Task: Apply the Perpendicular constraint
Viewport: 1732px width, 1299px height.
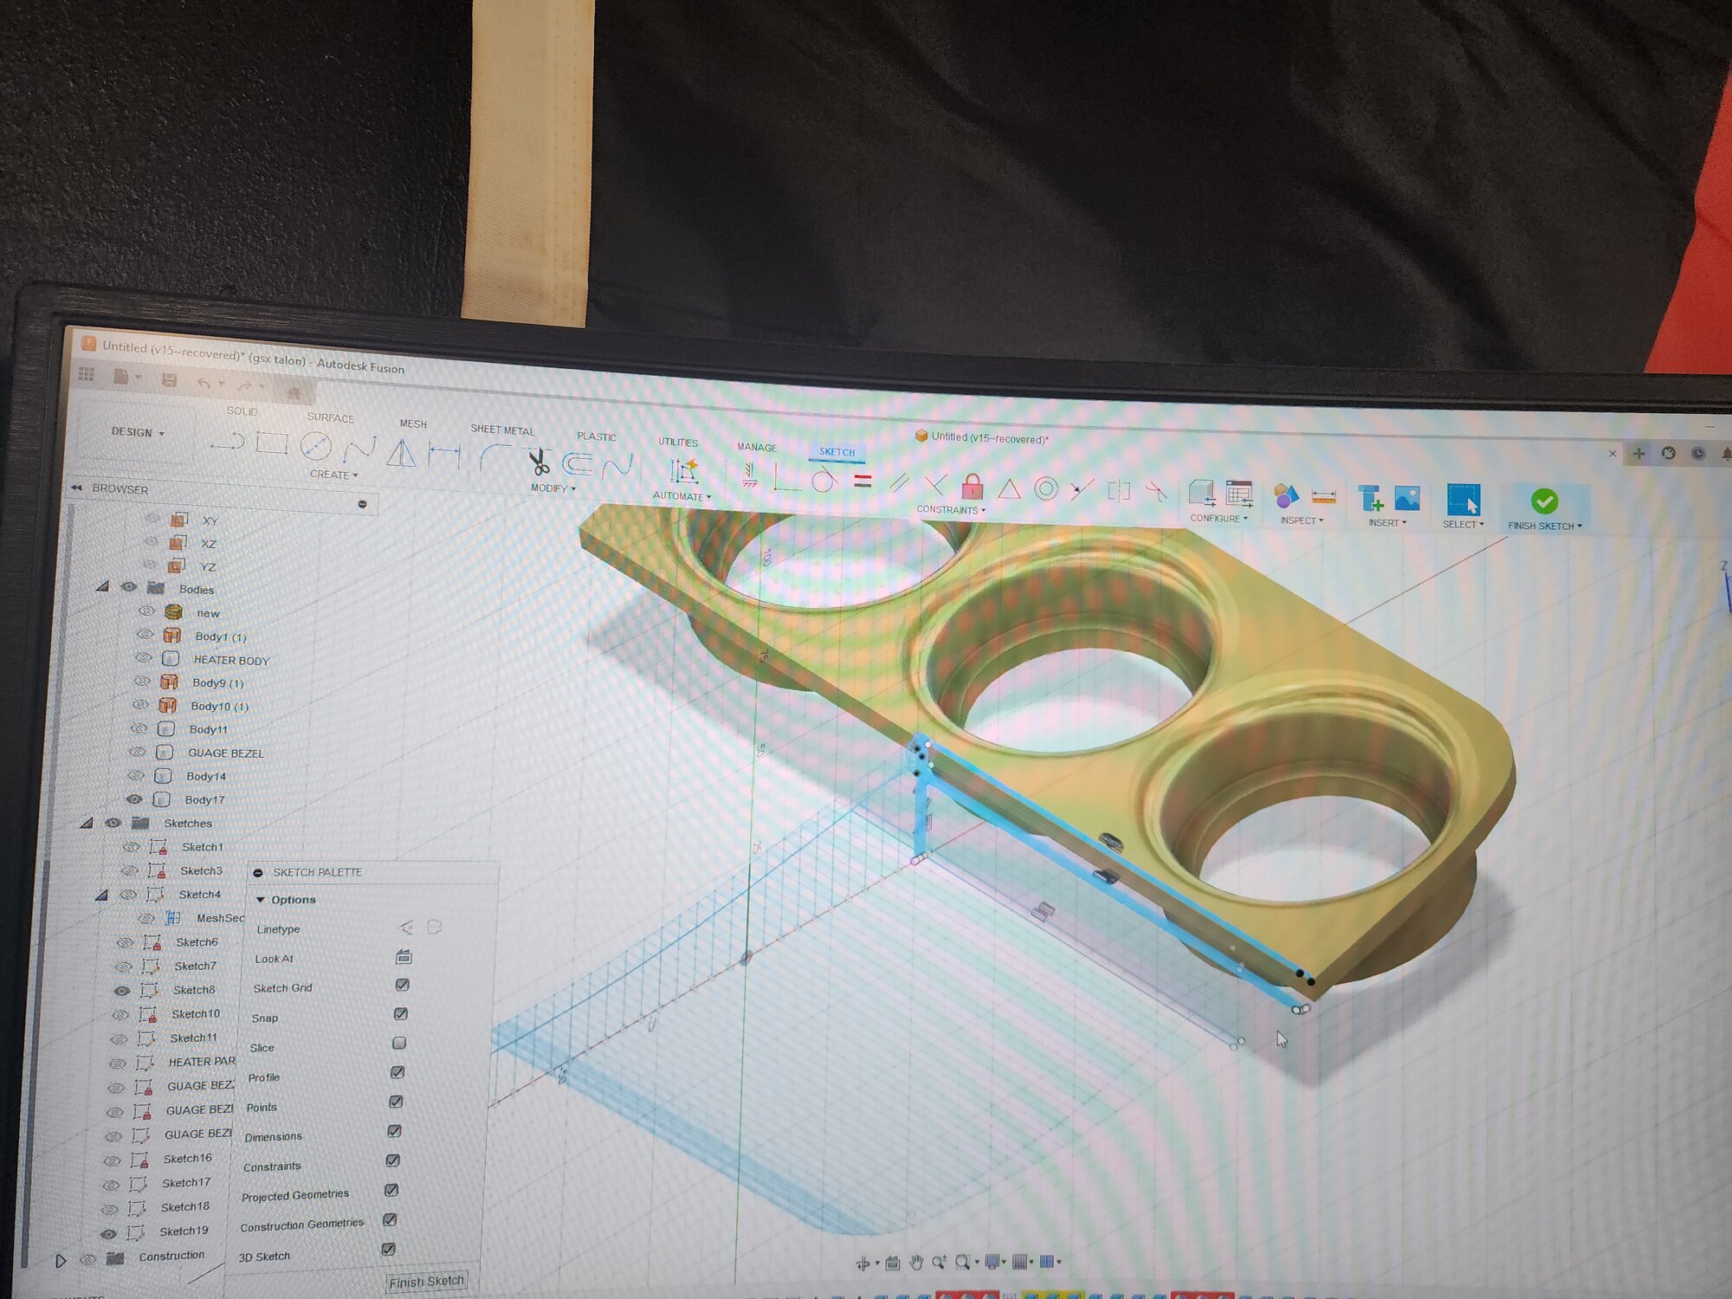Action: click(934, 485)
